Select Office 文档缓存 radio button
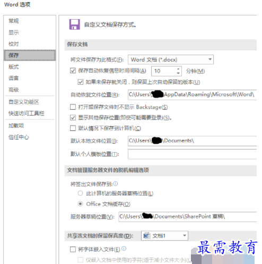The height and width of the screenshot is (264, 262). point(80,204)
